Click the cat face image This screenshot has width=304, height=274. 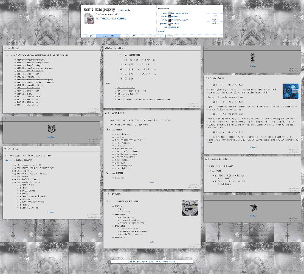[52, 129]
